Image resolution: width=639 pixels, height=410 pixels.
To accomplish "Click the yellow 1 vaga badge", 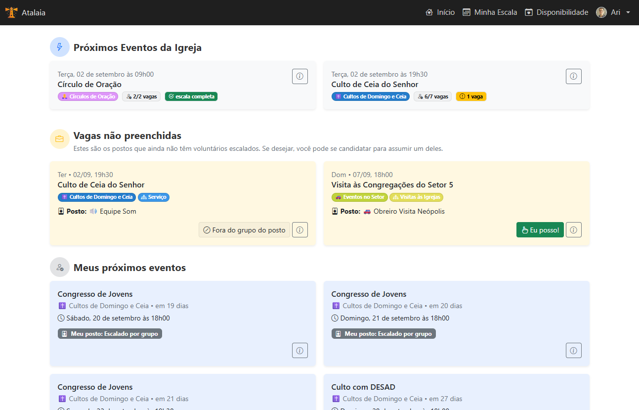I will tap(471, 97).
